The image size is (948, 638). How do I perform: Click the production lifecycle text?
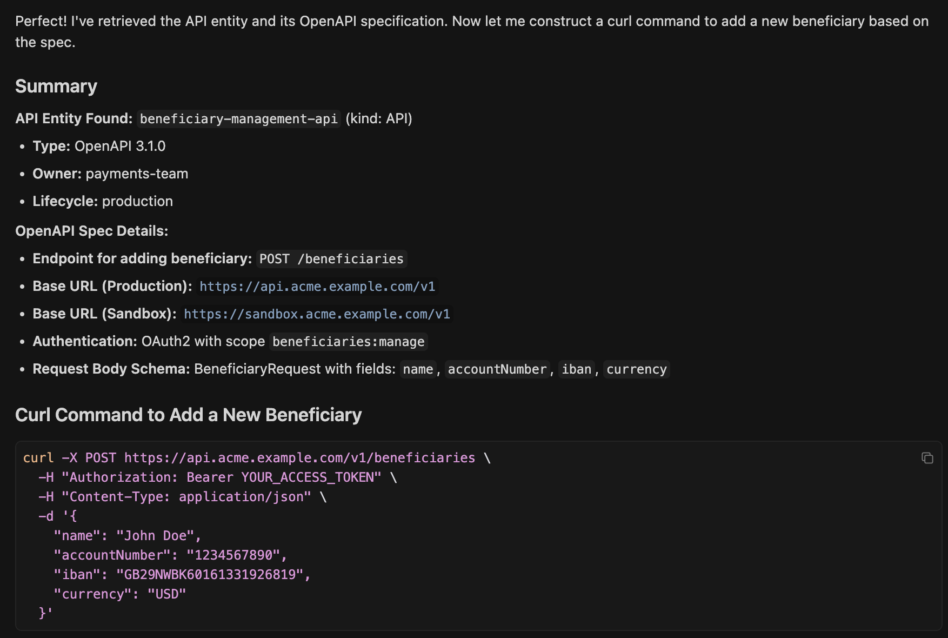[137, 201]
